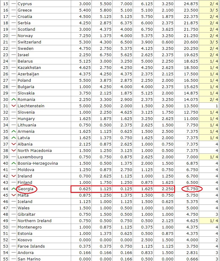220x261 pixels.
Task: Click the green up arrow beside Armenia
Action: [14, 131]
